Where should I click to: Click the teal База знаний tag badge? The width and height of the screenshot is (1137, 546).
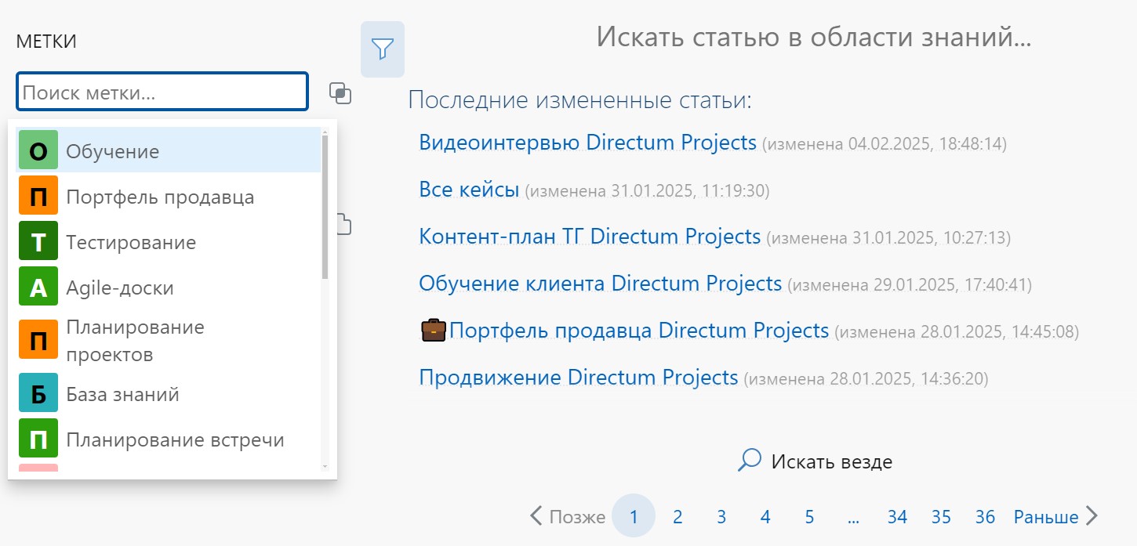[38, 394]
